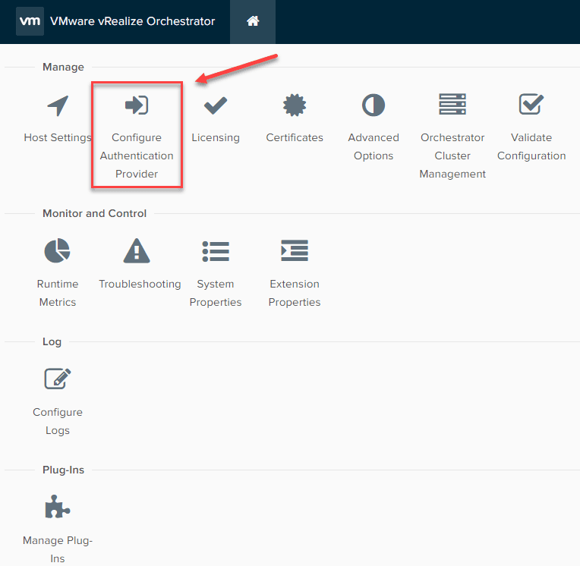580x566 pixels.
Task: Open the Runtime Metrics pie chart icon
Action: click(x=58, y=250)
